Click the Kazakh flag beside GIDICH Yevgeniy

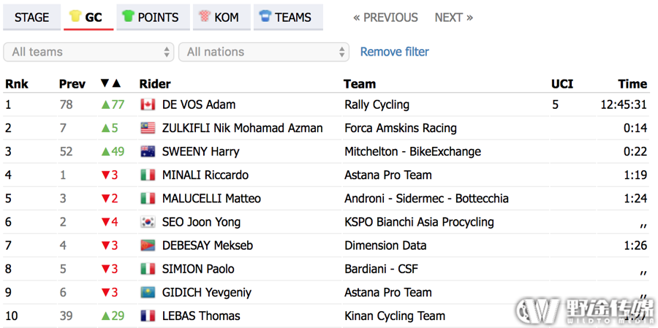point(148,292)
